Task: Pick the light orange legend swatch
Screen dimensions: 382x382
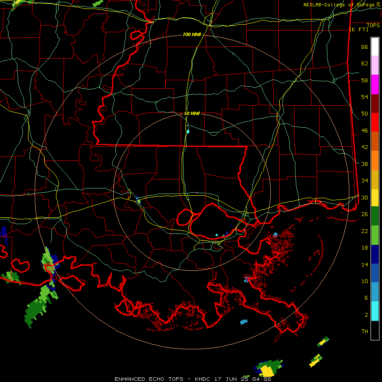Action: click(375, 160)
